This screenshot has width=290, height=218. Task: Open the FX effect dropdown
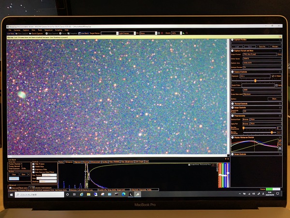(148, 33)
